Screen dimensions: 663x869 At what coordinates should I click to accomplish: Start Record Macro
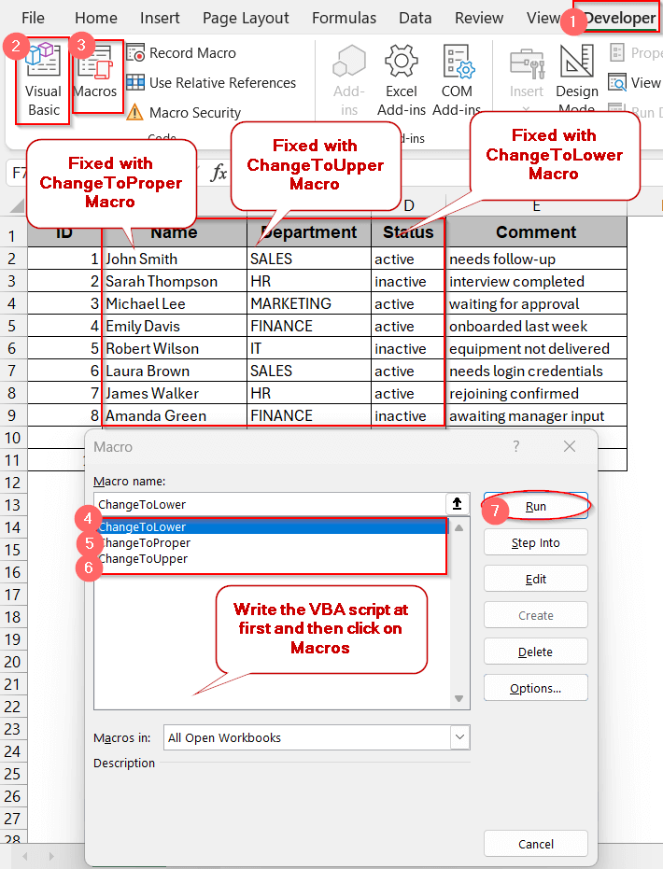(x=181, y=53)
